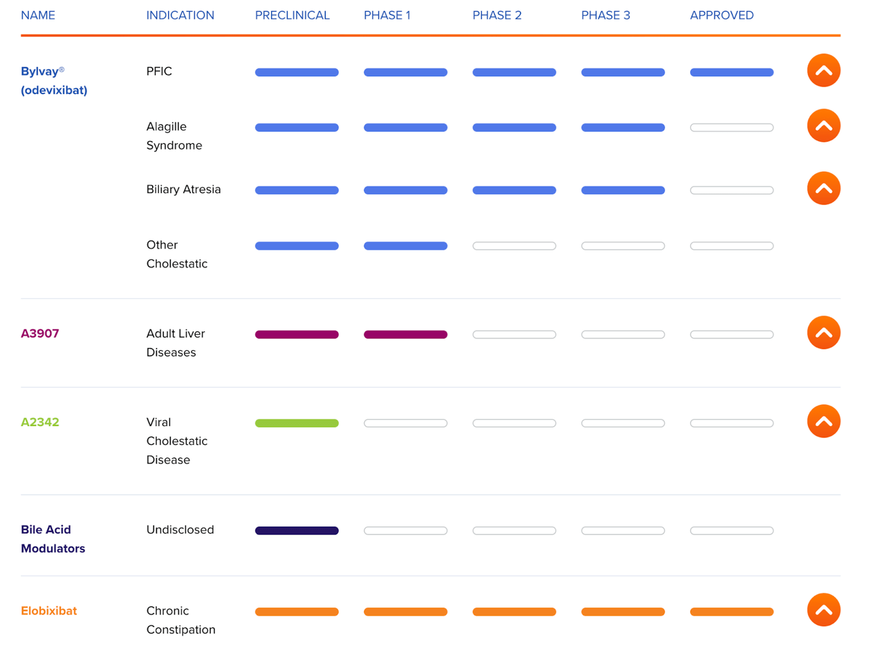Open the Bylvay (odevixibat) drug name
This screenshot has width=885, height=649.
tap(54, 80)
